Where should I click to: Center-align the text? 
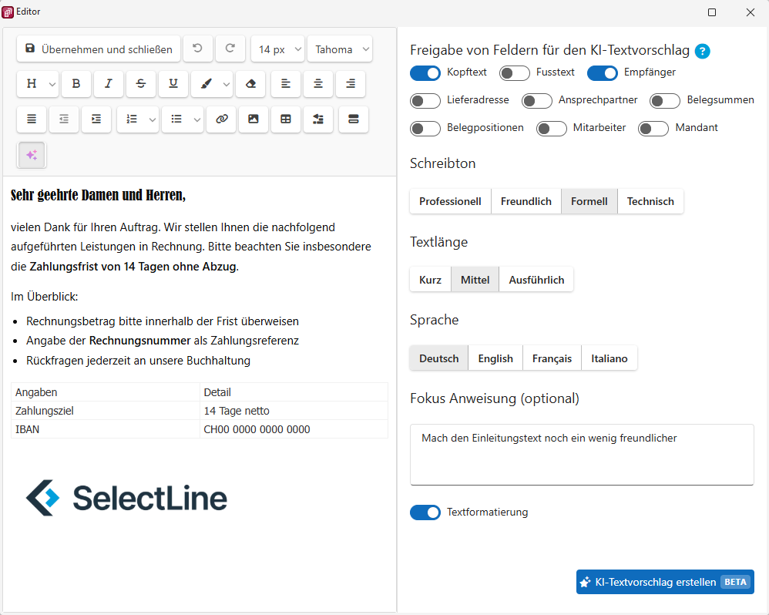318,84
